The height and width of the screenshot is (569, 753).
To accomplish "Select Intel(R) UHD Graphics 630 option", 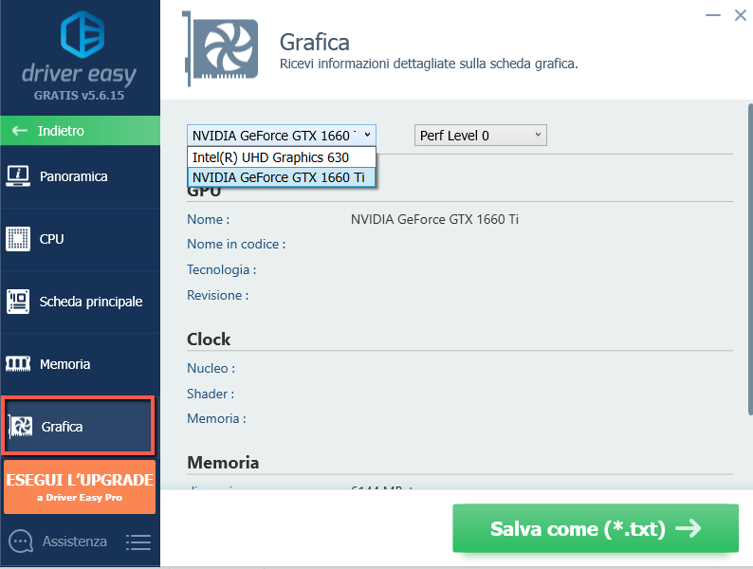I will [x=281, y=157].
